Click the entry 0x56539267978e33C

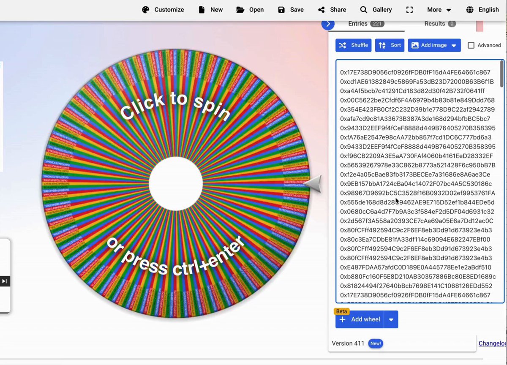tap(417, 165)
